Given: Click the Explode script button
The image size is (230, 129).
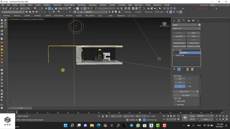Looking at the screenshot, I should (79, 15).
